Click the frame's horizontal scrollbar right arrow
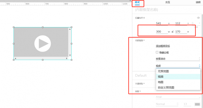Screen dimensions: 203x108 (x=67, y=58)
